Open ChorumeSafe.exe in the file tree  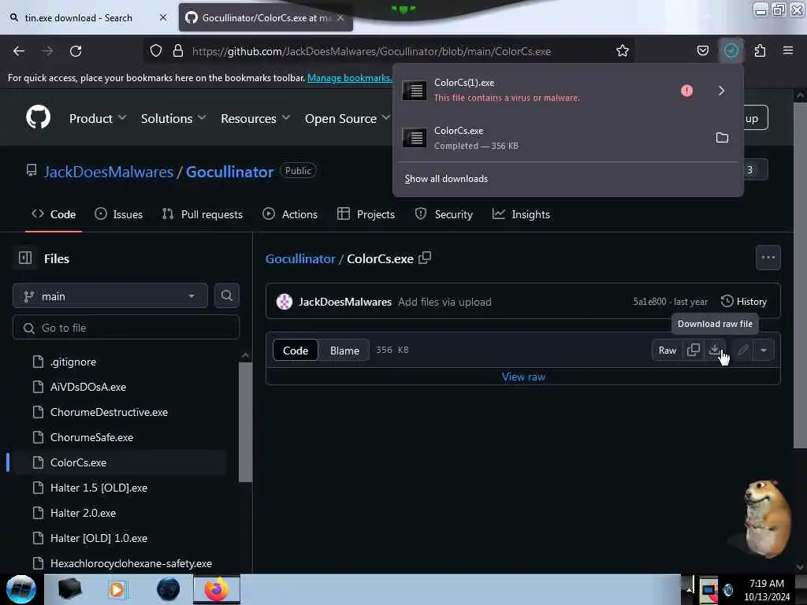pos(91,437)
